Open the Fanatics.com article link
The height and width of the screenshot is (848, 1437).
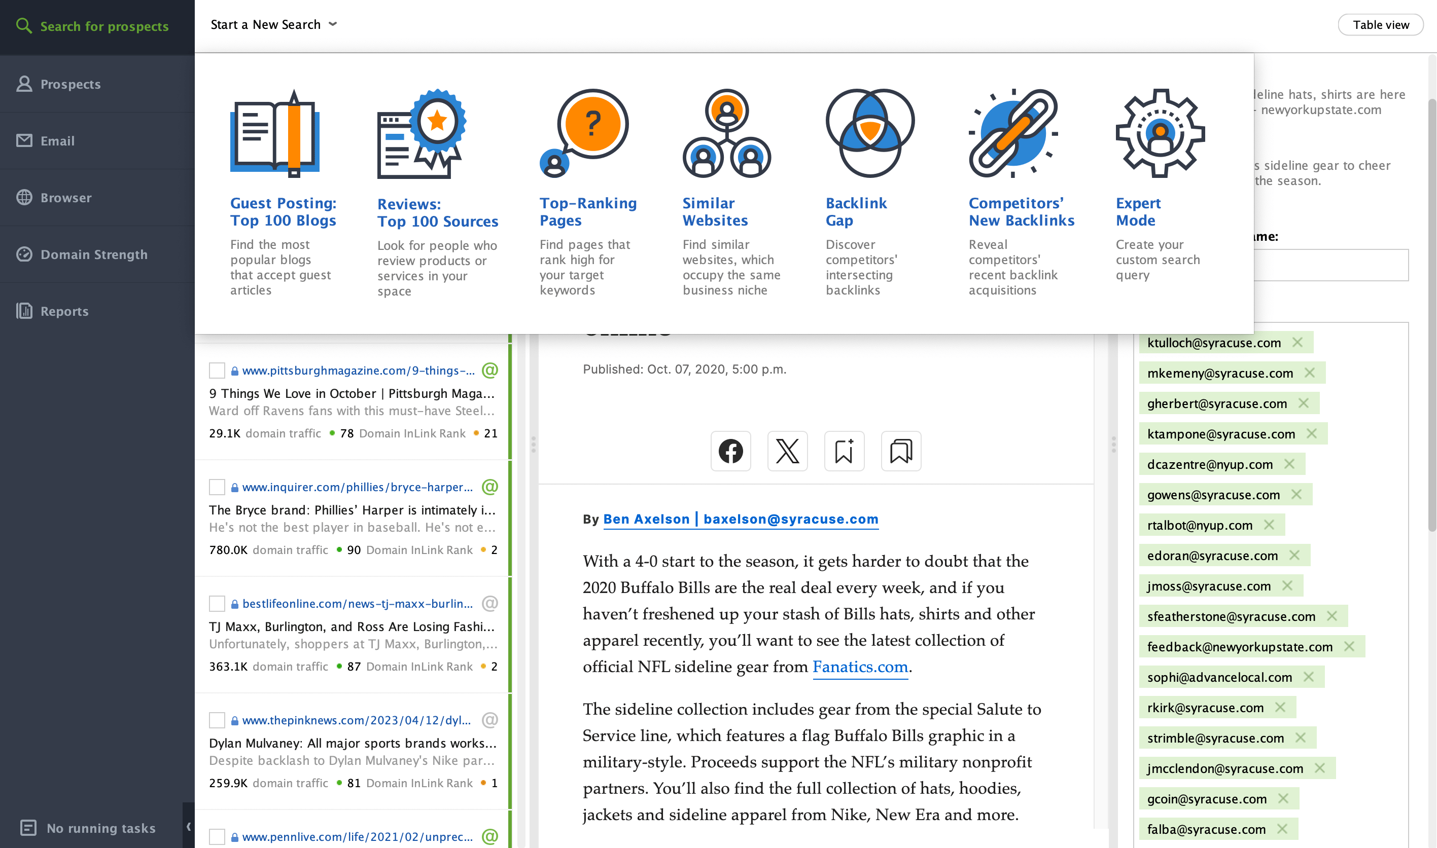(859, 666)
